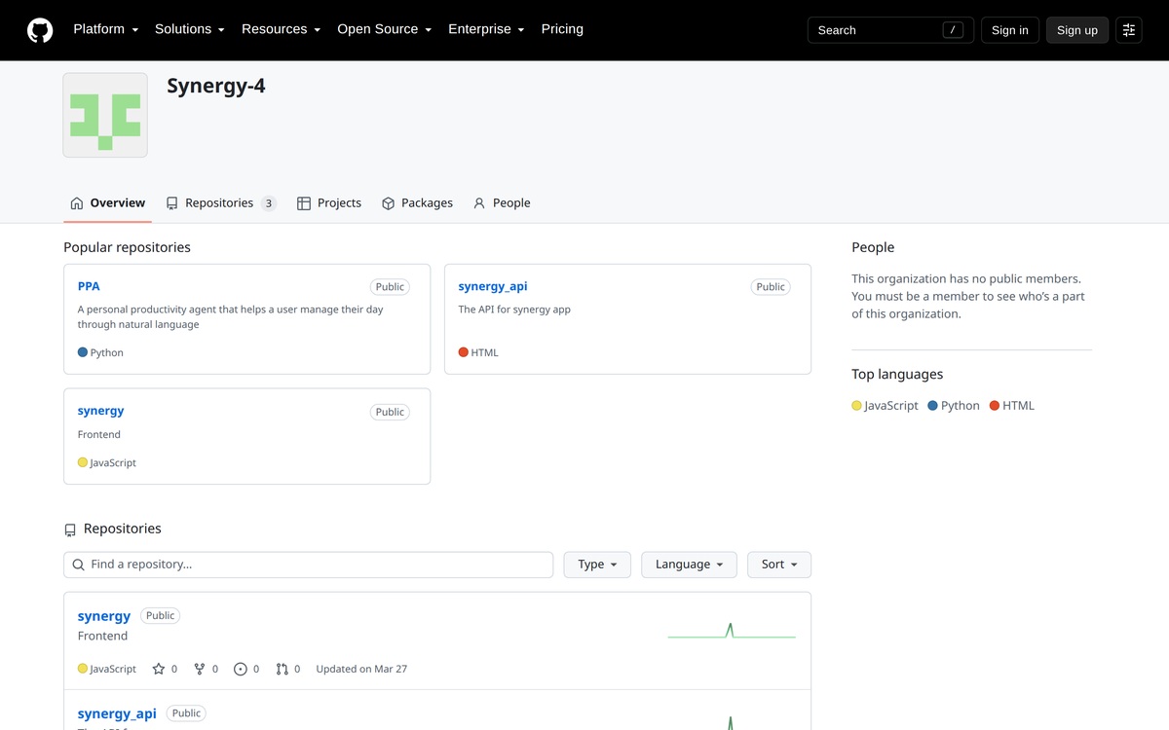Click the repo icon in Repositories tab
Viewport: 1169px width, 730px height.
[x=172, y=203]
